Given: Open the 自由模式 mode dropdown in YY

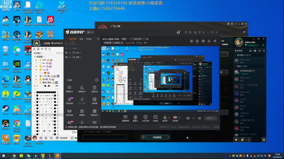Looking at the screenshot, I should pos(38,53).
